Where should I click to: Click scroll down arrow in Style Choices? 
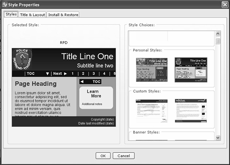(218, 138)
